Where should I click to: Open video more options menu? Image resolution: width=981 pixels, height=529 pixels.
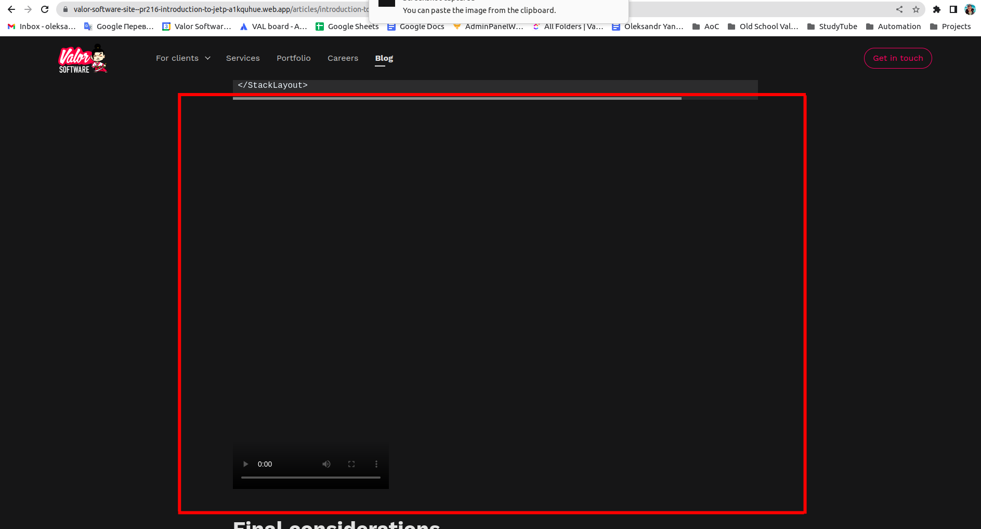[376, 464]
